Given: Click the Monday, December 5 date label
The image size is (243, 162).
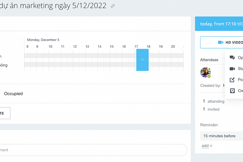Looking at the screenshot, I should pos(43,40).
